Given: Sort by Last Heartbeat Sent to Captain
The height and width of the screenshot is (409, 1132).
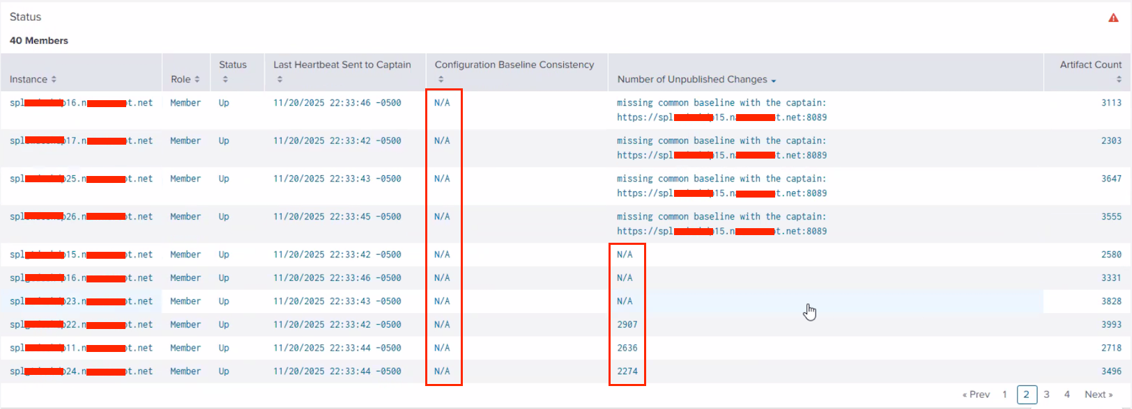Looking at the screenshot, I should coord(280,79).
